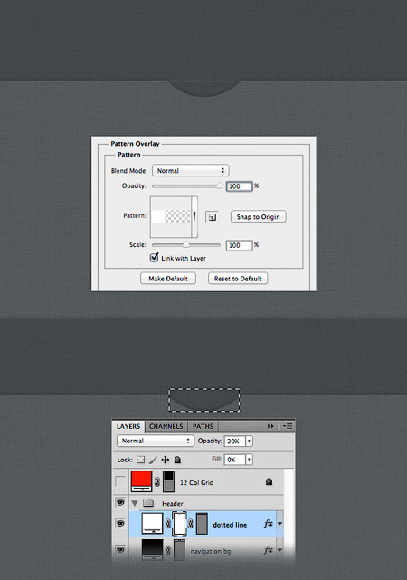Click layer Fill 0% field
The width and height of the screenshot is (407, 580).
(235, 460)
